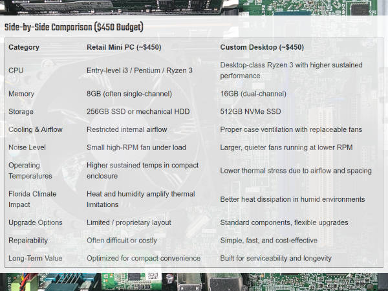Select the CPU row label

click(x=16, y=70)
